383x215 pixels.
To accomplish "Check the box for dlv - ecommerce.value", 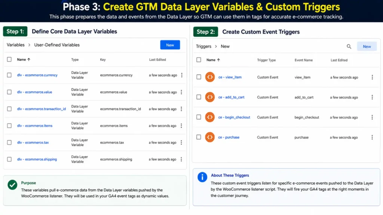I will 9,92.
